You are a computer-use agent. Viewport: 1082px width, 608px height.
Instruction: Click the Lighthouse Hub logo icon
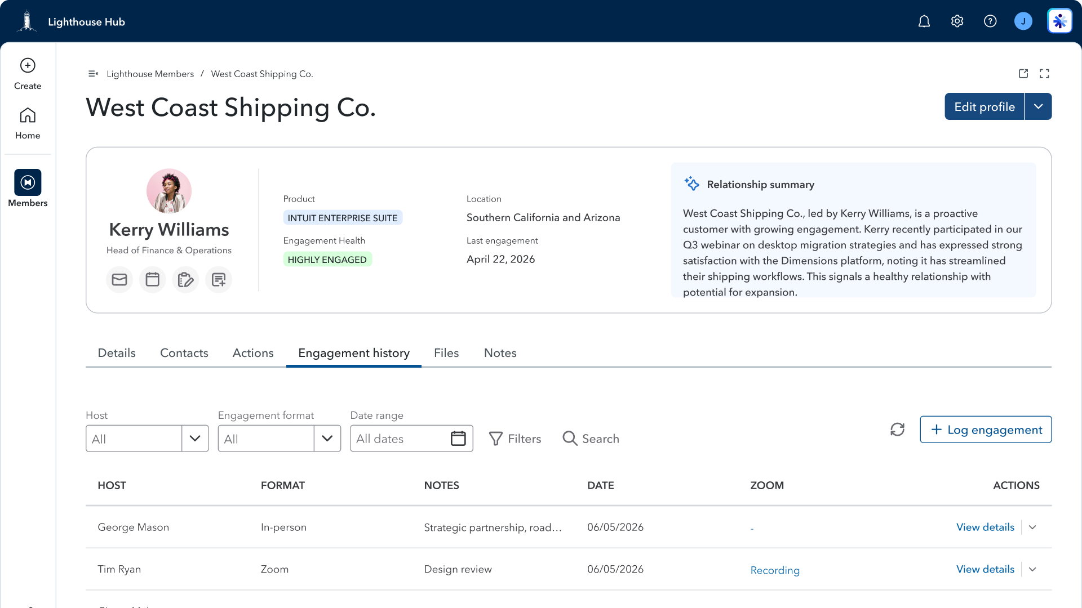26,21
